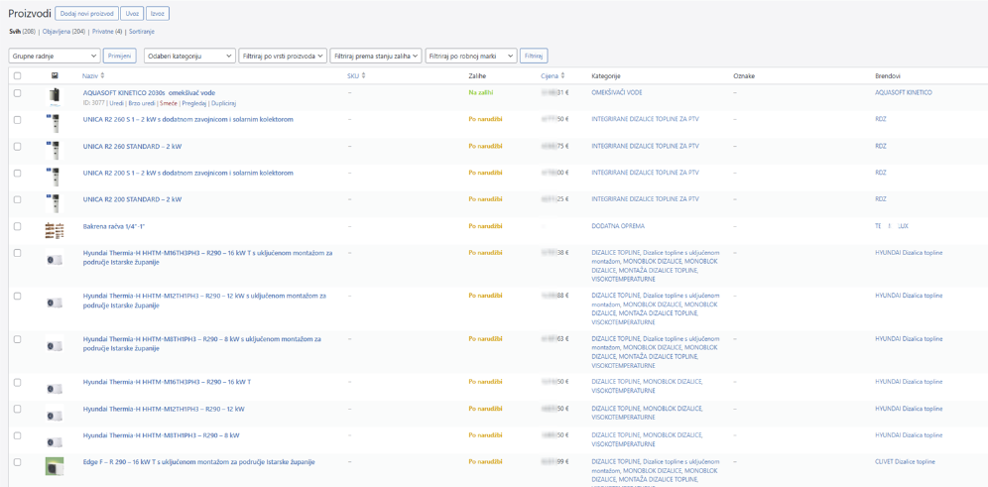
Task: Check the AQUASOFT KINETICO 2030s row checkbox
Action: click(17, 92)
